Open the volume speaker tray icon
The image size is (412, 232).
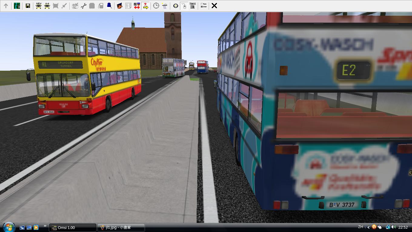[394, 227]
